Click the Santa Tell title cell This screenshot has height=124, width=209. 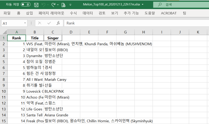point(35,115)
